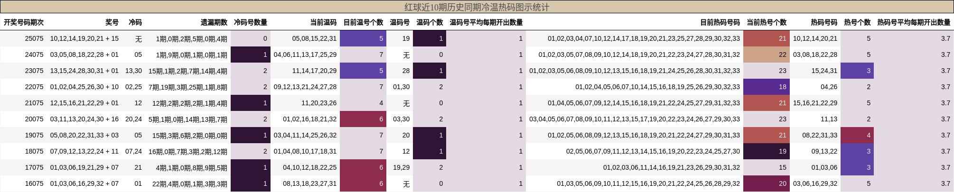The image size is (954, 192).
Task: Click the 当前温码 column header
Action: pyautogui.click(x=323, y=22)
